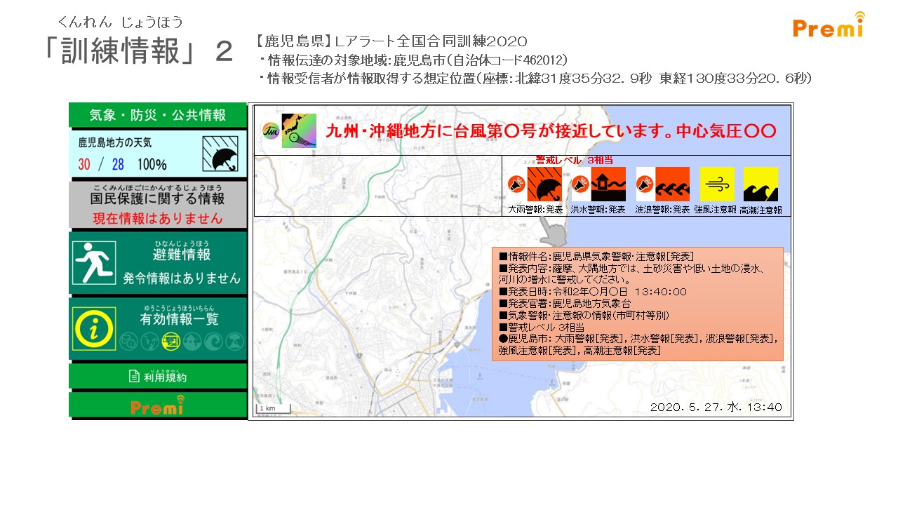Click the yellow storm surge advisory icon
898x505 pixels.
760,184
